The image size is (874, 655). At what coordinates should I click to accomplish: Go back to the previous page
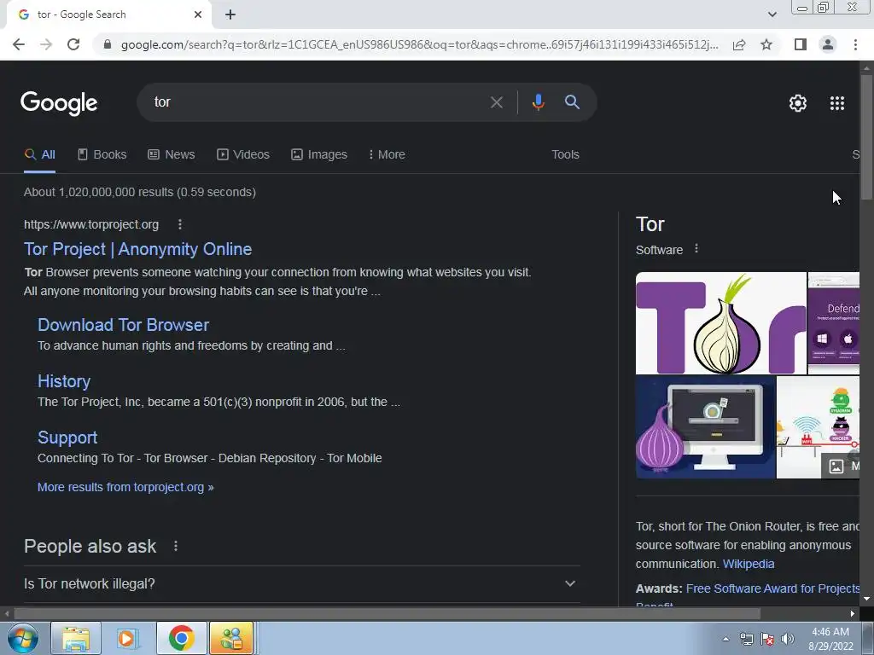pos(19,44)
